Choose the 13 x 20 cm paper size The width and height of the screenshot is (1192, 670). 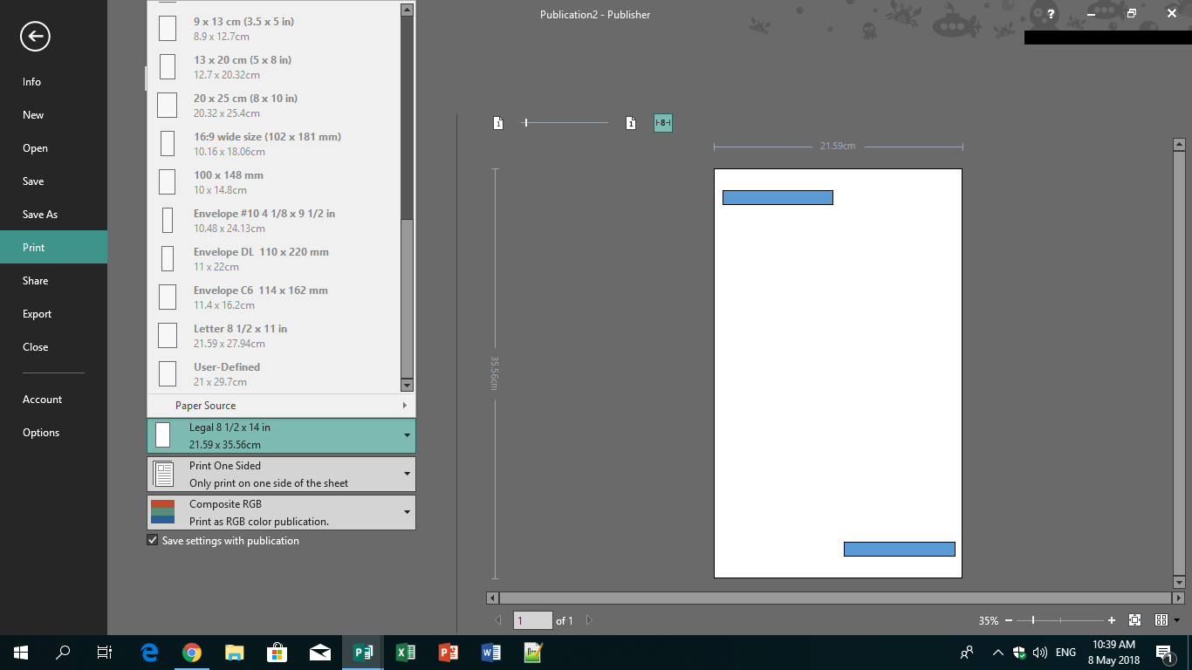point(274,67)
